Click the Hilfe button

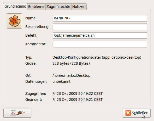coord(17,113)
